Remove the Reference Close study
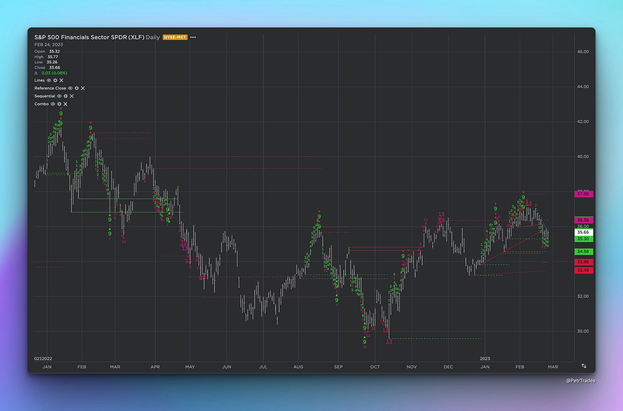The image size is (623, 411). pyautogui.click(x=83, y=88)
